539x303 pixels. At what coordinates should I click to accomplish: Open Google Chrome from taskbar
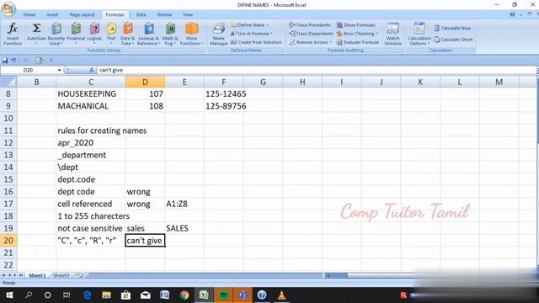click(x=184, y=295)
